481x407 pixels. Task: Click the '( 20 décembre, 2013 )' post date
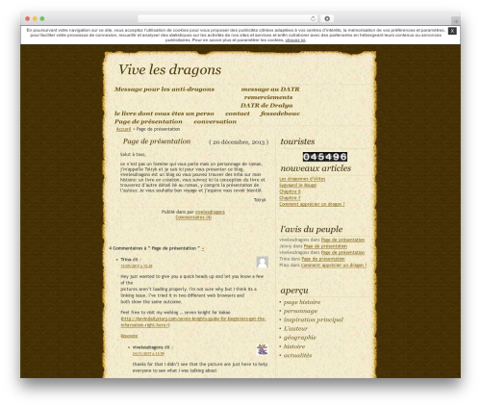pyautogui.click(x=239, y=142)
